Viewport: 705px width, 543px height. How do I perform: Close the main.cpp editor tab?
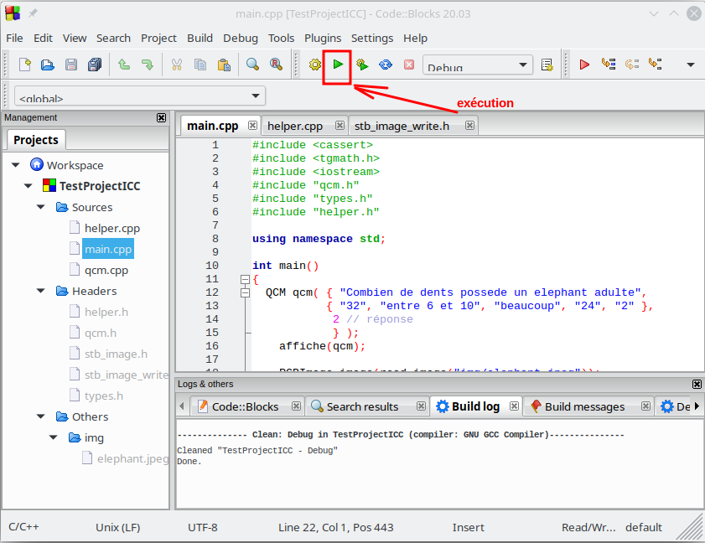252,126
